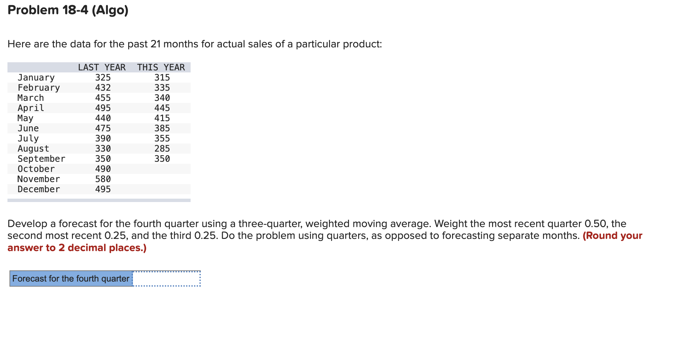Click the forecast answer input field
The image size is (681, 356).
point(166,278)
